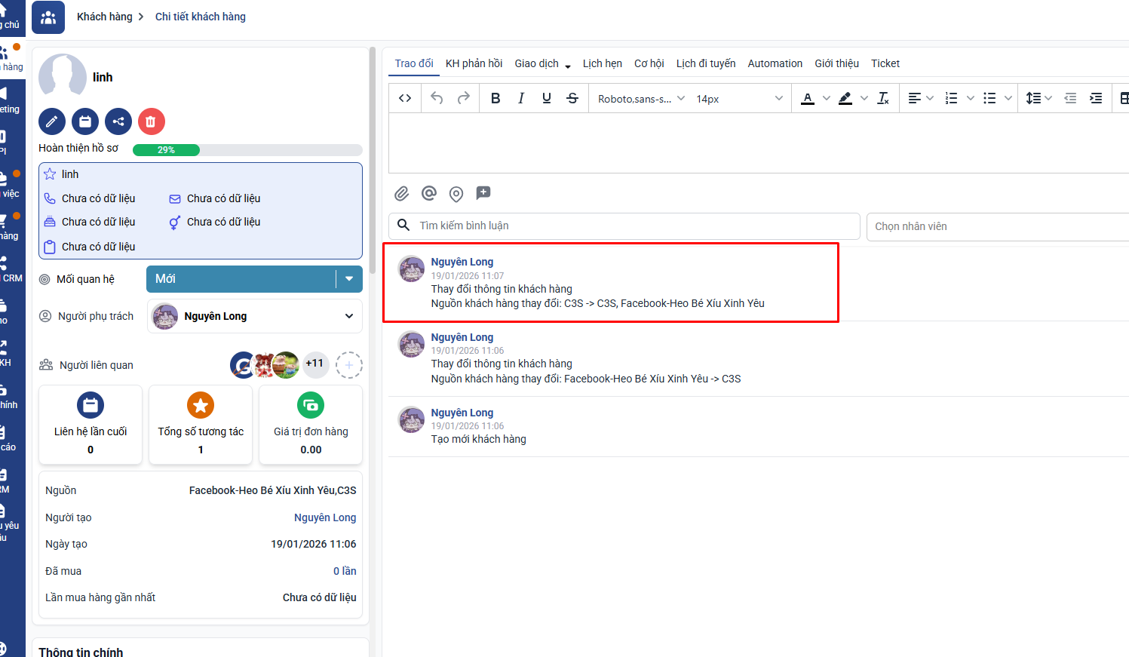Go to Khách hàng breadcrumb link
1129x657 pixels.
coord(104,17)
